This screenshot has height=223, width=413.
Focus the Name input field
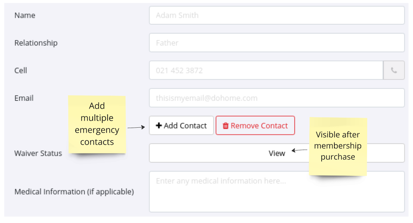pos(277,15)
